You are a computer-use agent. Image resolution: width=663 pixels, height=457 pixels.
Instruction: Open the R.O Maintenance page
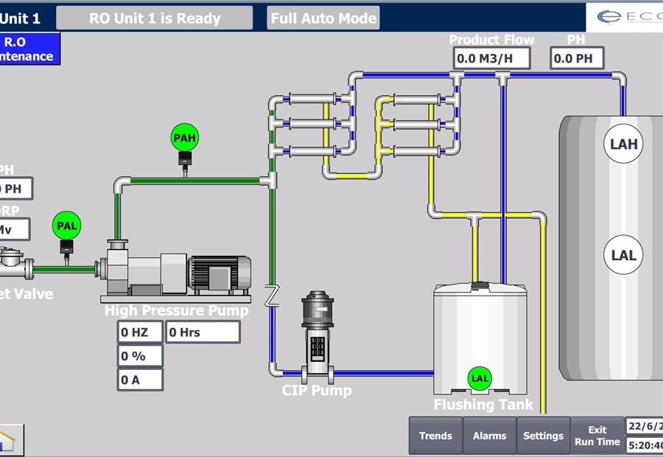(x=29, y=49)
